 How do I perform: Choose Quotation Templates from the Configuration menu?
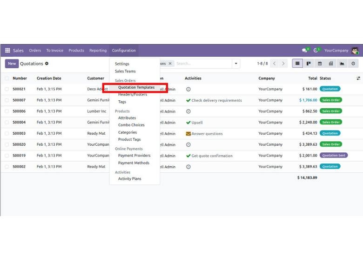[x=136, y=87]
